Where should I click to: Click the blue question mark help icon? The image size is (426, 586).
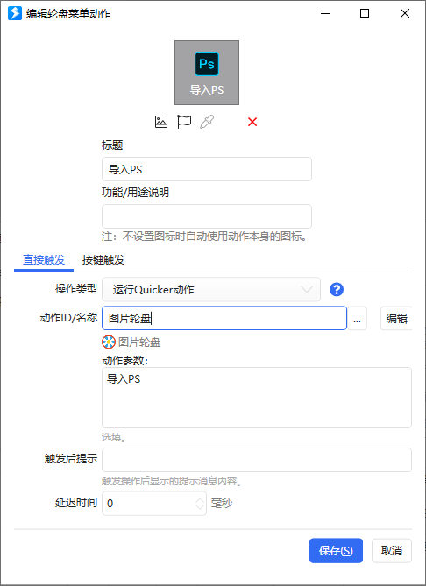tap(337, 289)
